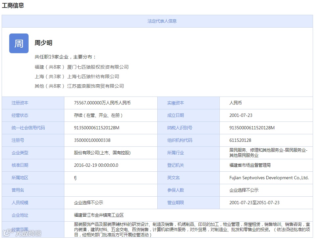Select value 2001-07-23至2051-07-23
The width and height of the screenshot is (315, 239).
click(x=254, y=203)
